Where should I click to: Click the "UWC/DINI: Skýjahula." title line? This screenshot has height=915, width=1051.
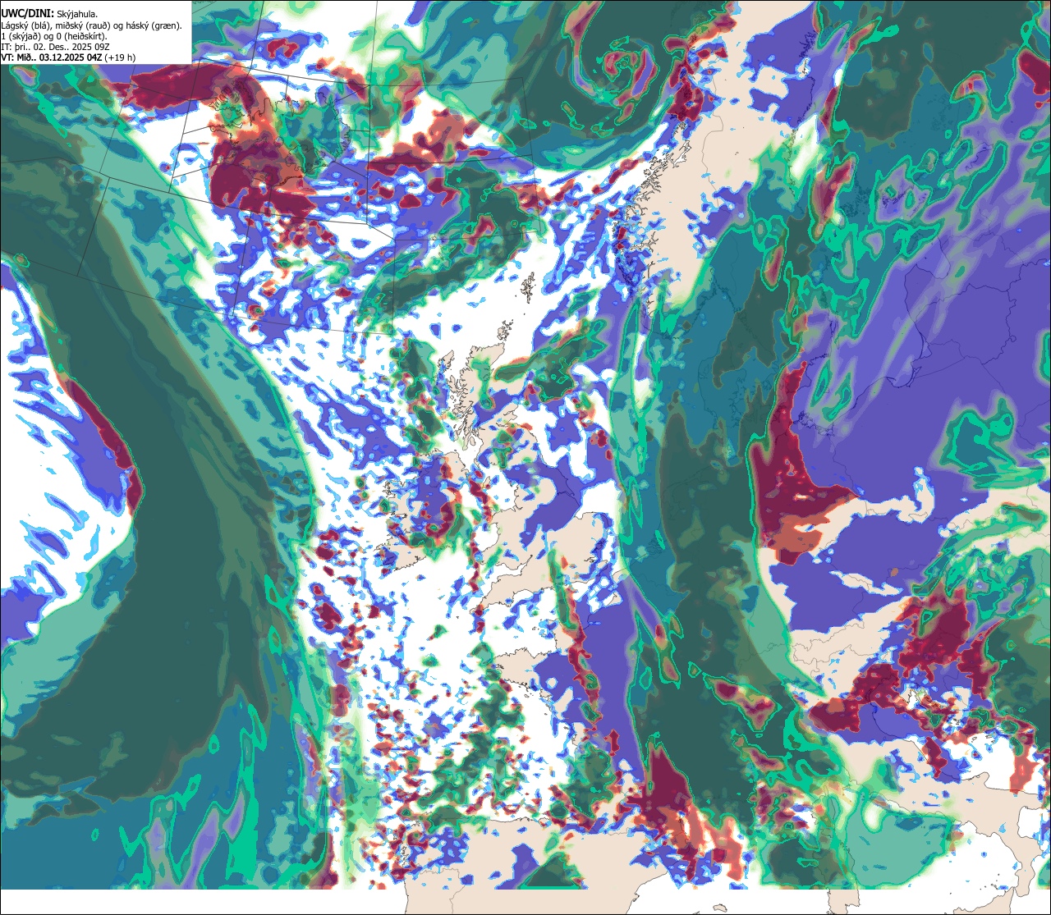click(x=49, y=14)
